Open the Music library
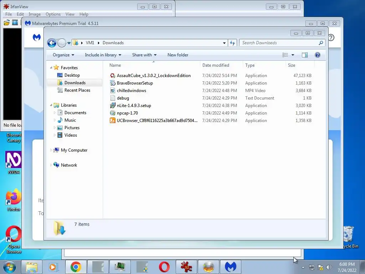The height and width of the screenshot is (274, 365). (x=70, y=120)
